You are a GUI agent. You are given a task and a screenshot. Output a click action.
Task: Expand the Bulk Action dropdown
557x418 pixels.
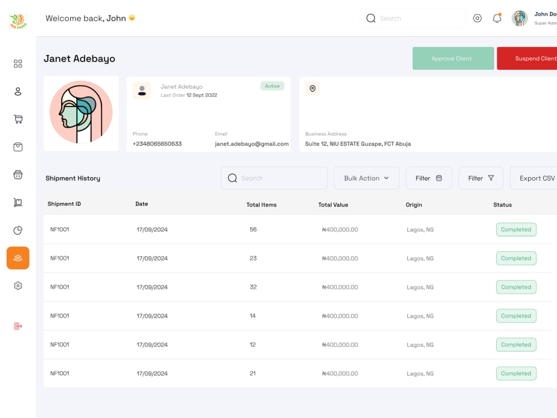(367, 178)
